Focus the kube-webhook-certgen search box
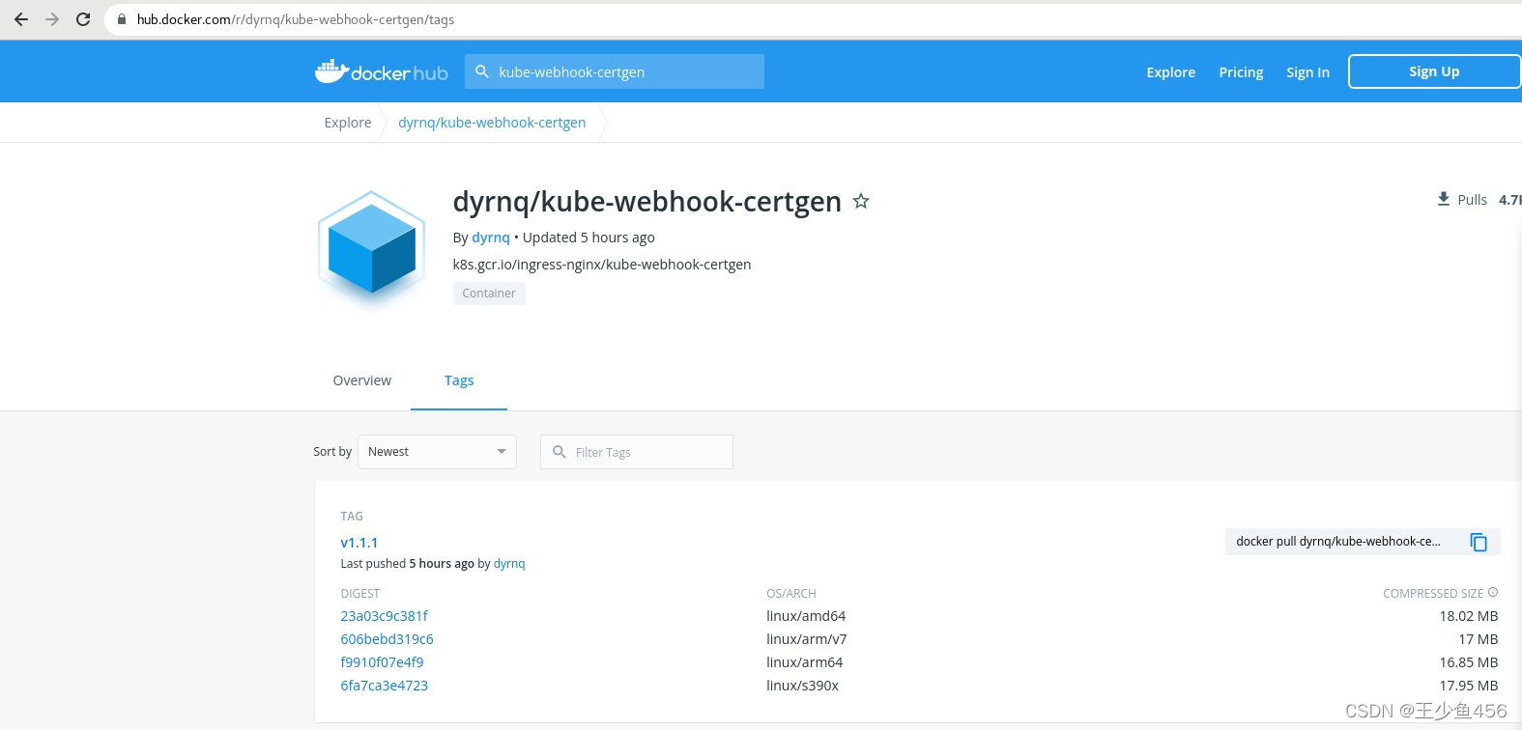1522x730 pixels. tap(615, 71)
